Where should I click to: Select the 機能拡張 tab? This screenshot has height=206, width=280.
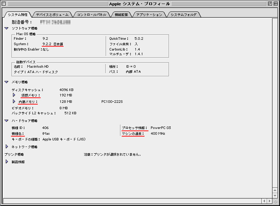click(x=121, y=15)
